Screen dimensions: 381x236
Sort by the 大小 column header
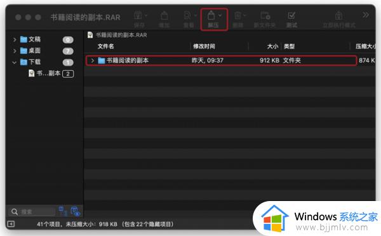coord(272,46)
